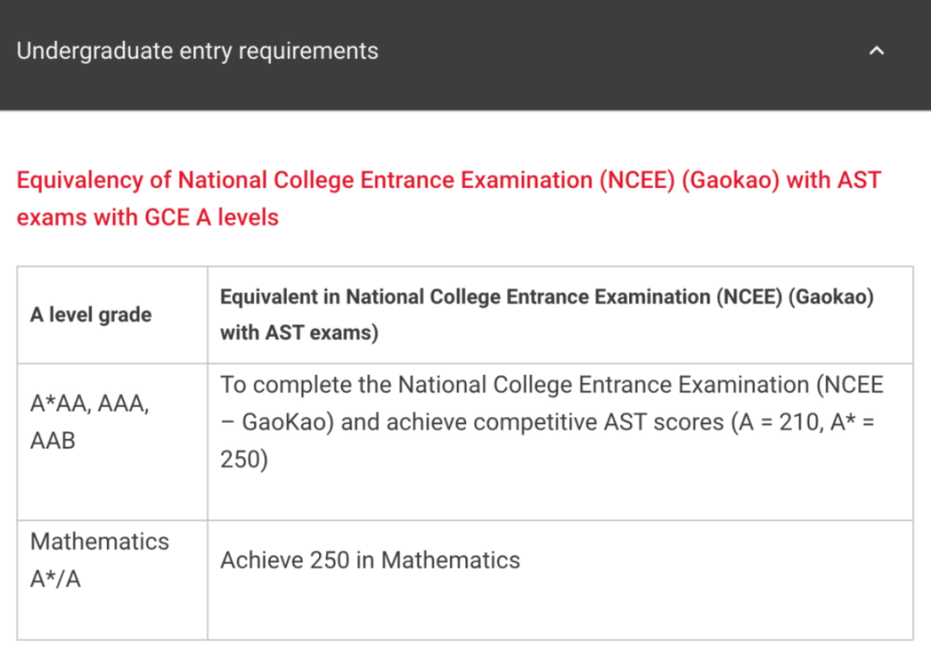Select the red Equivalency of NCEE heading
The width and height of the screenshot is (931, 652).
click(x=449, y=198)
